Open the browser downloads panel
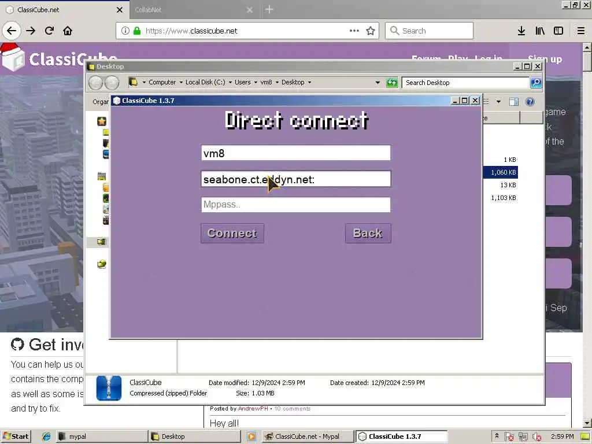592x444 pixels. pos(521,31)
